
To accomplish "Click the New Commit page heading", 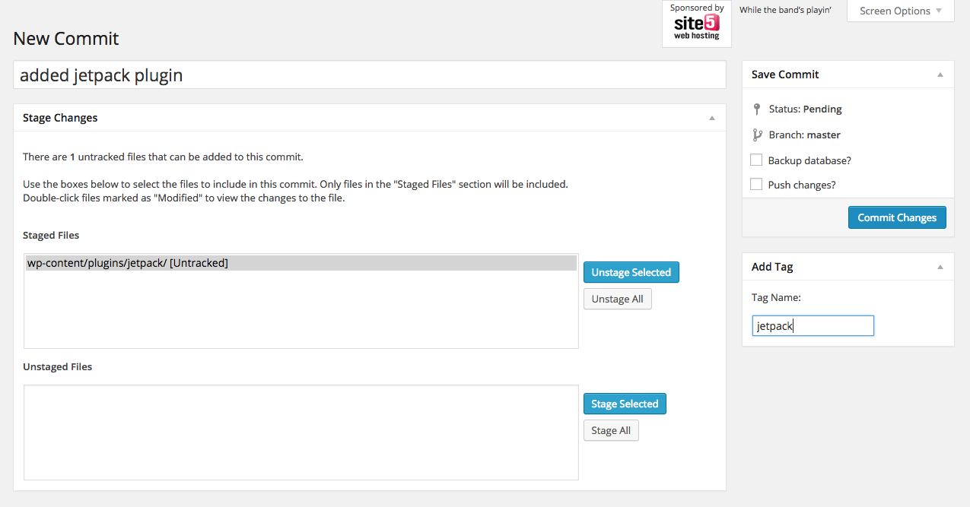I will coord(65,38).
